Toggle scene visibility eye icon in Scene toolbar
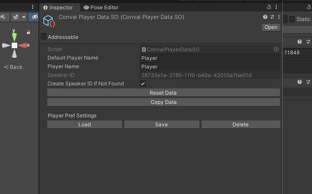 pyautogui.click(x=34, y=17)
